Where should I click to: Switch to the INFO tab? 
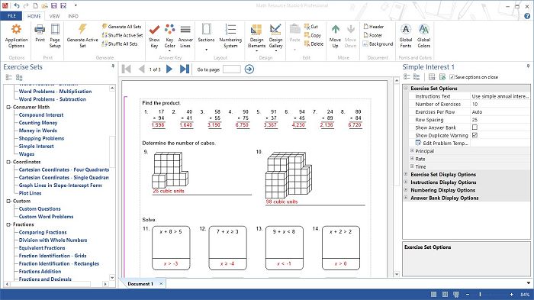coord(73,16)
